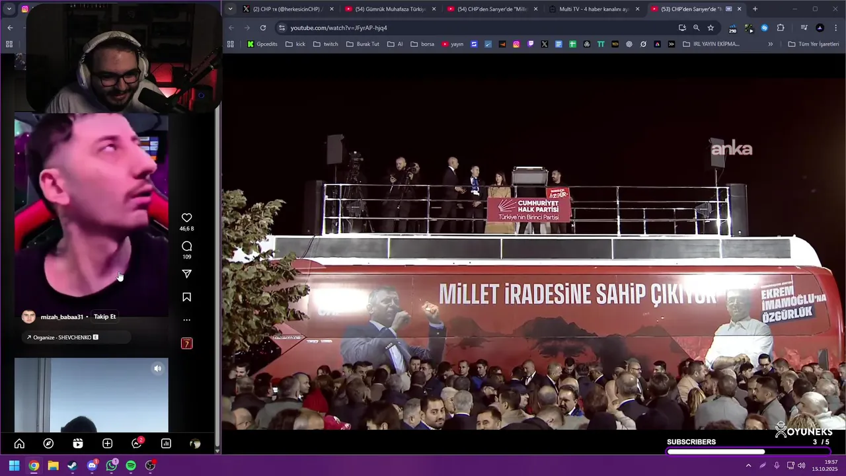
Task: Go back in the YouTube browser window
Action: (x=231, y=28)
